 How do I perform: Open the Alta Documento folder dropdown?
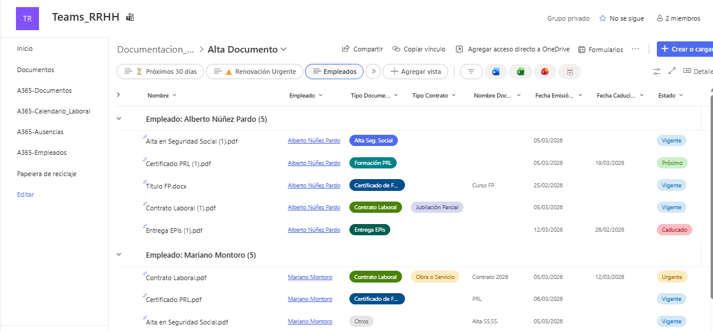click(x=284, y=50)
